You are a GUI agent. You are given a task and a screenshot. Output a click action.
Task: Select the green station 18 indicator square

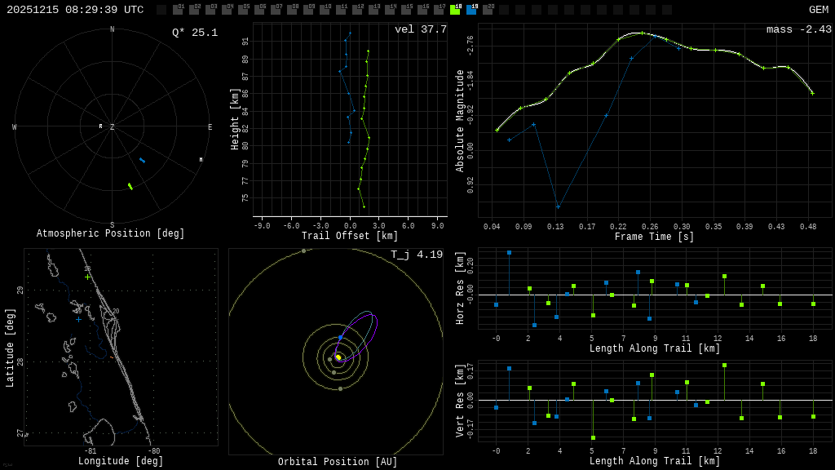pos(455,9)
